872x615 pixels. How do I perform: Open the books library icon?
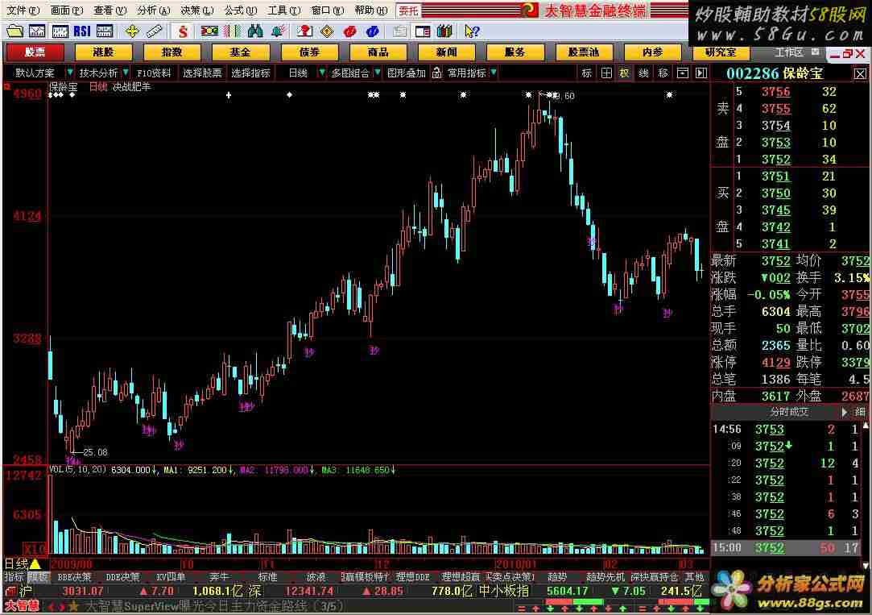(x=444, y=31)
